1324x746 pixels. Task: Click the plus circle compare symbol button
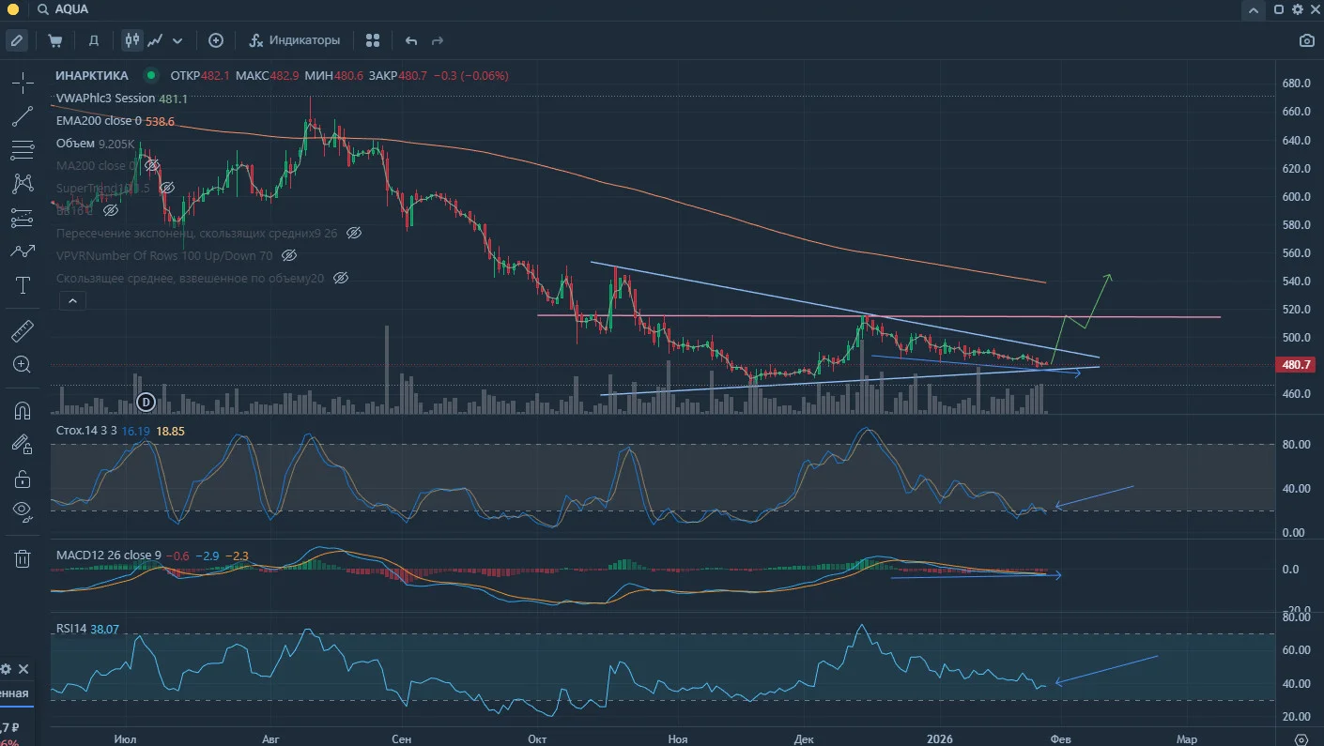216,40
